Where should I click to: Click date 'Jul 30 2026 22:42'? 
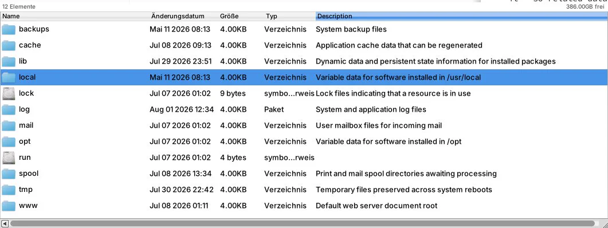(x=182, y=190)
